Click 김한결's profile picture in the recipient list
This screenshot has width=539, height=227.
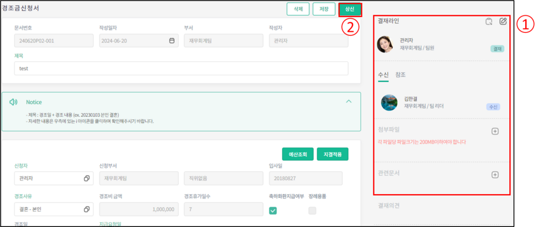tap(389, 103)
